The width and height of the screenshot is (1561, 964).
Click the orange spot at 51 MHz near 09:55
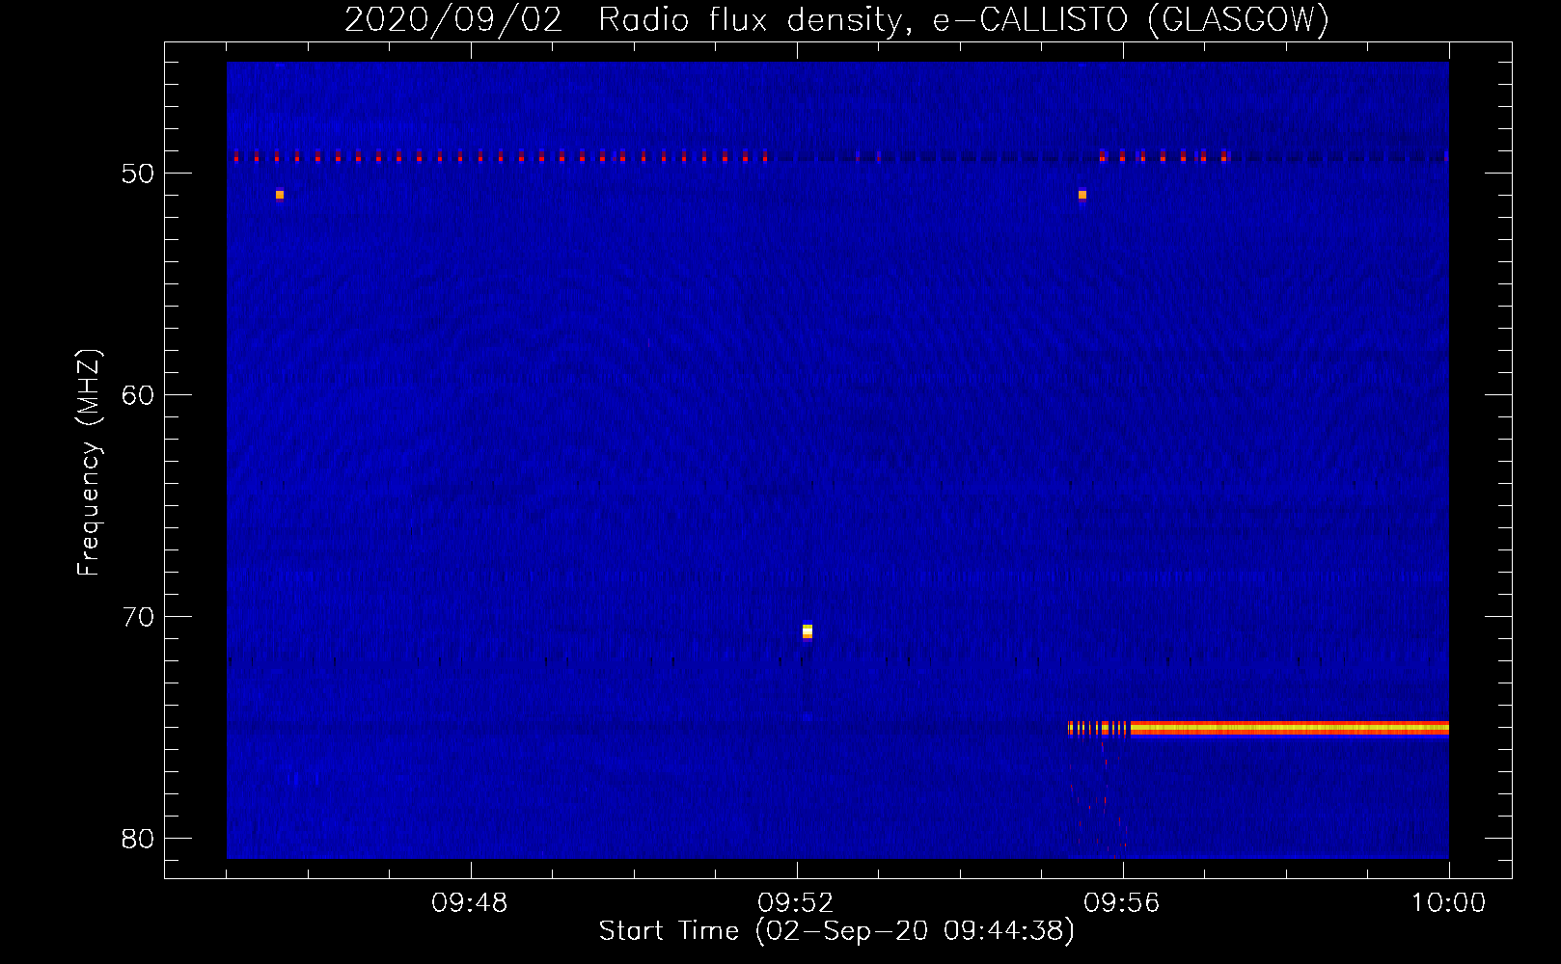coord(1082,195)
